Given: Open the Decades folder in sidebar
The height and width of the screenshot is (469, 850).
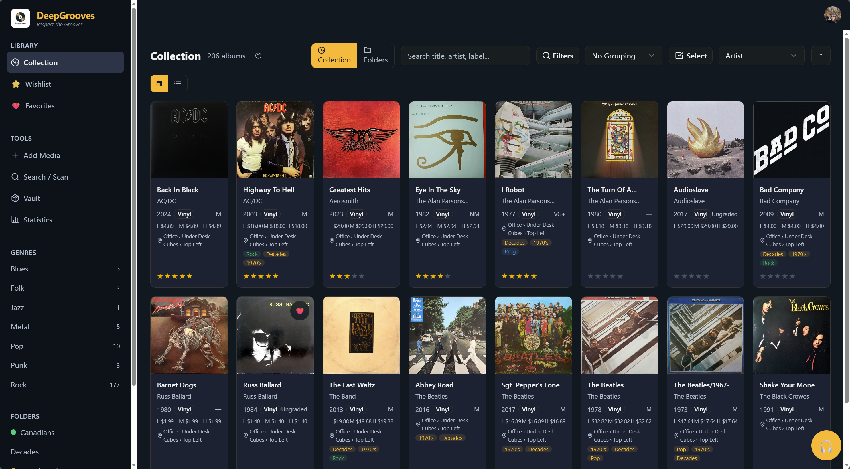Looking at the screenshot, I should pyautogui.click(x=65, y=452).
